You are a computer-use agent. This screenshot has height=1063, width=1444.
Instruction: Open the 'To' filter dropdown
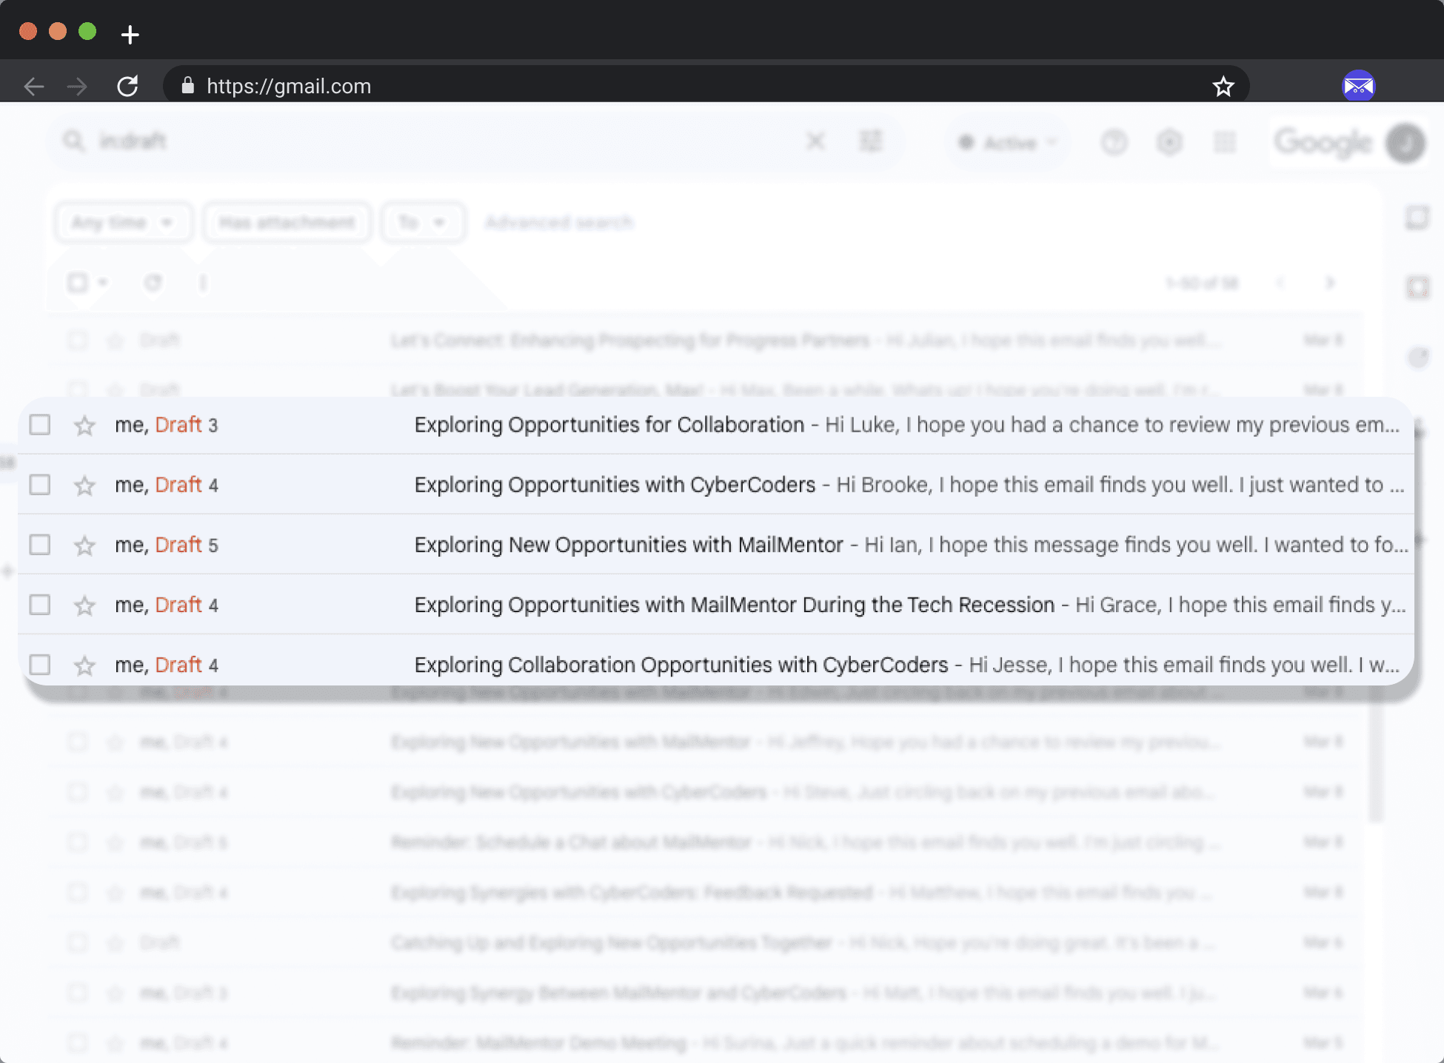coord(422,221)
